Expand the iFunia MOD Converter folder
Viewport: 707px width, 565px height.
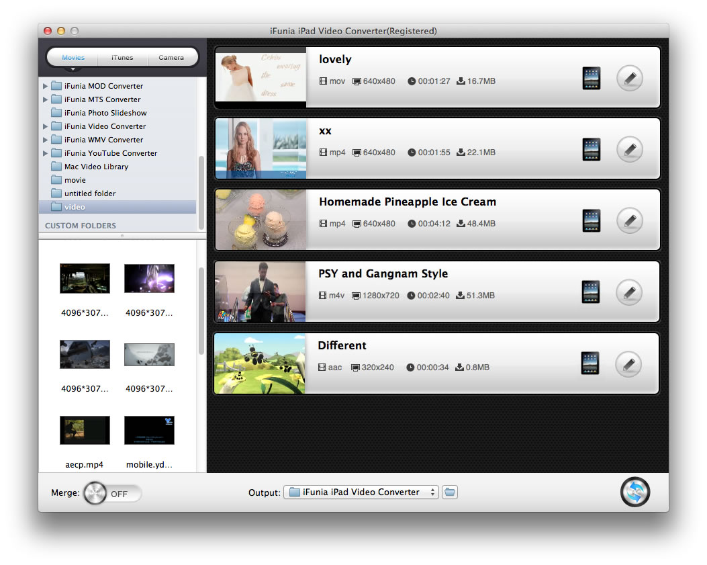[45, 86]
